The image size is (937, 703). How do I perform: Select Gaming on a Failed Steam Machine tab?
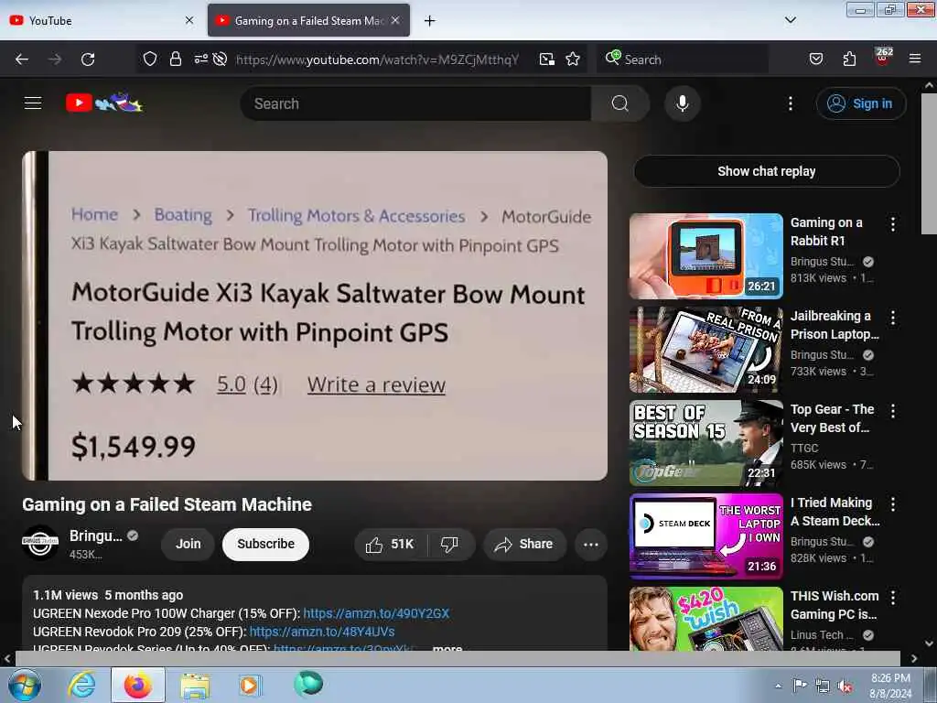pyautogui.click(x=309, y=20)
